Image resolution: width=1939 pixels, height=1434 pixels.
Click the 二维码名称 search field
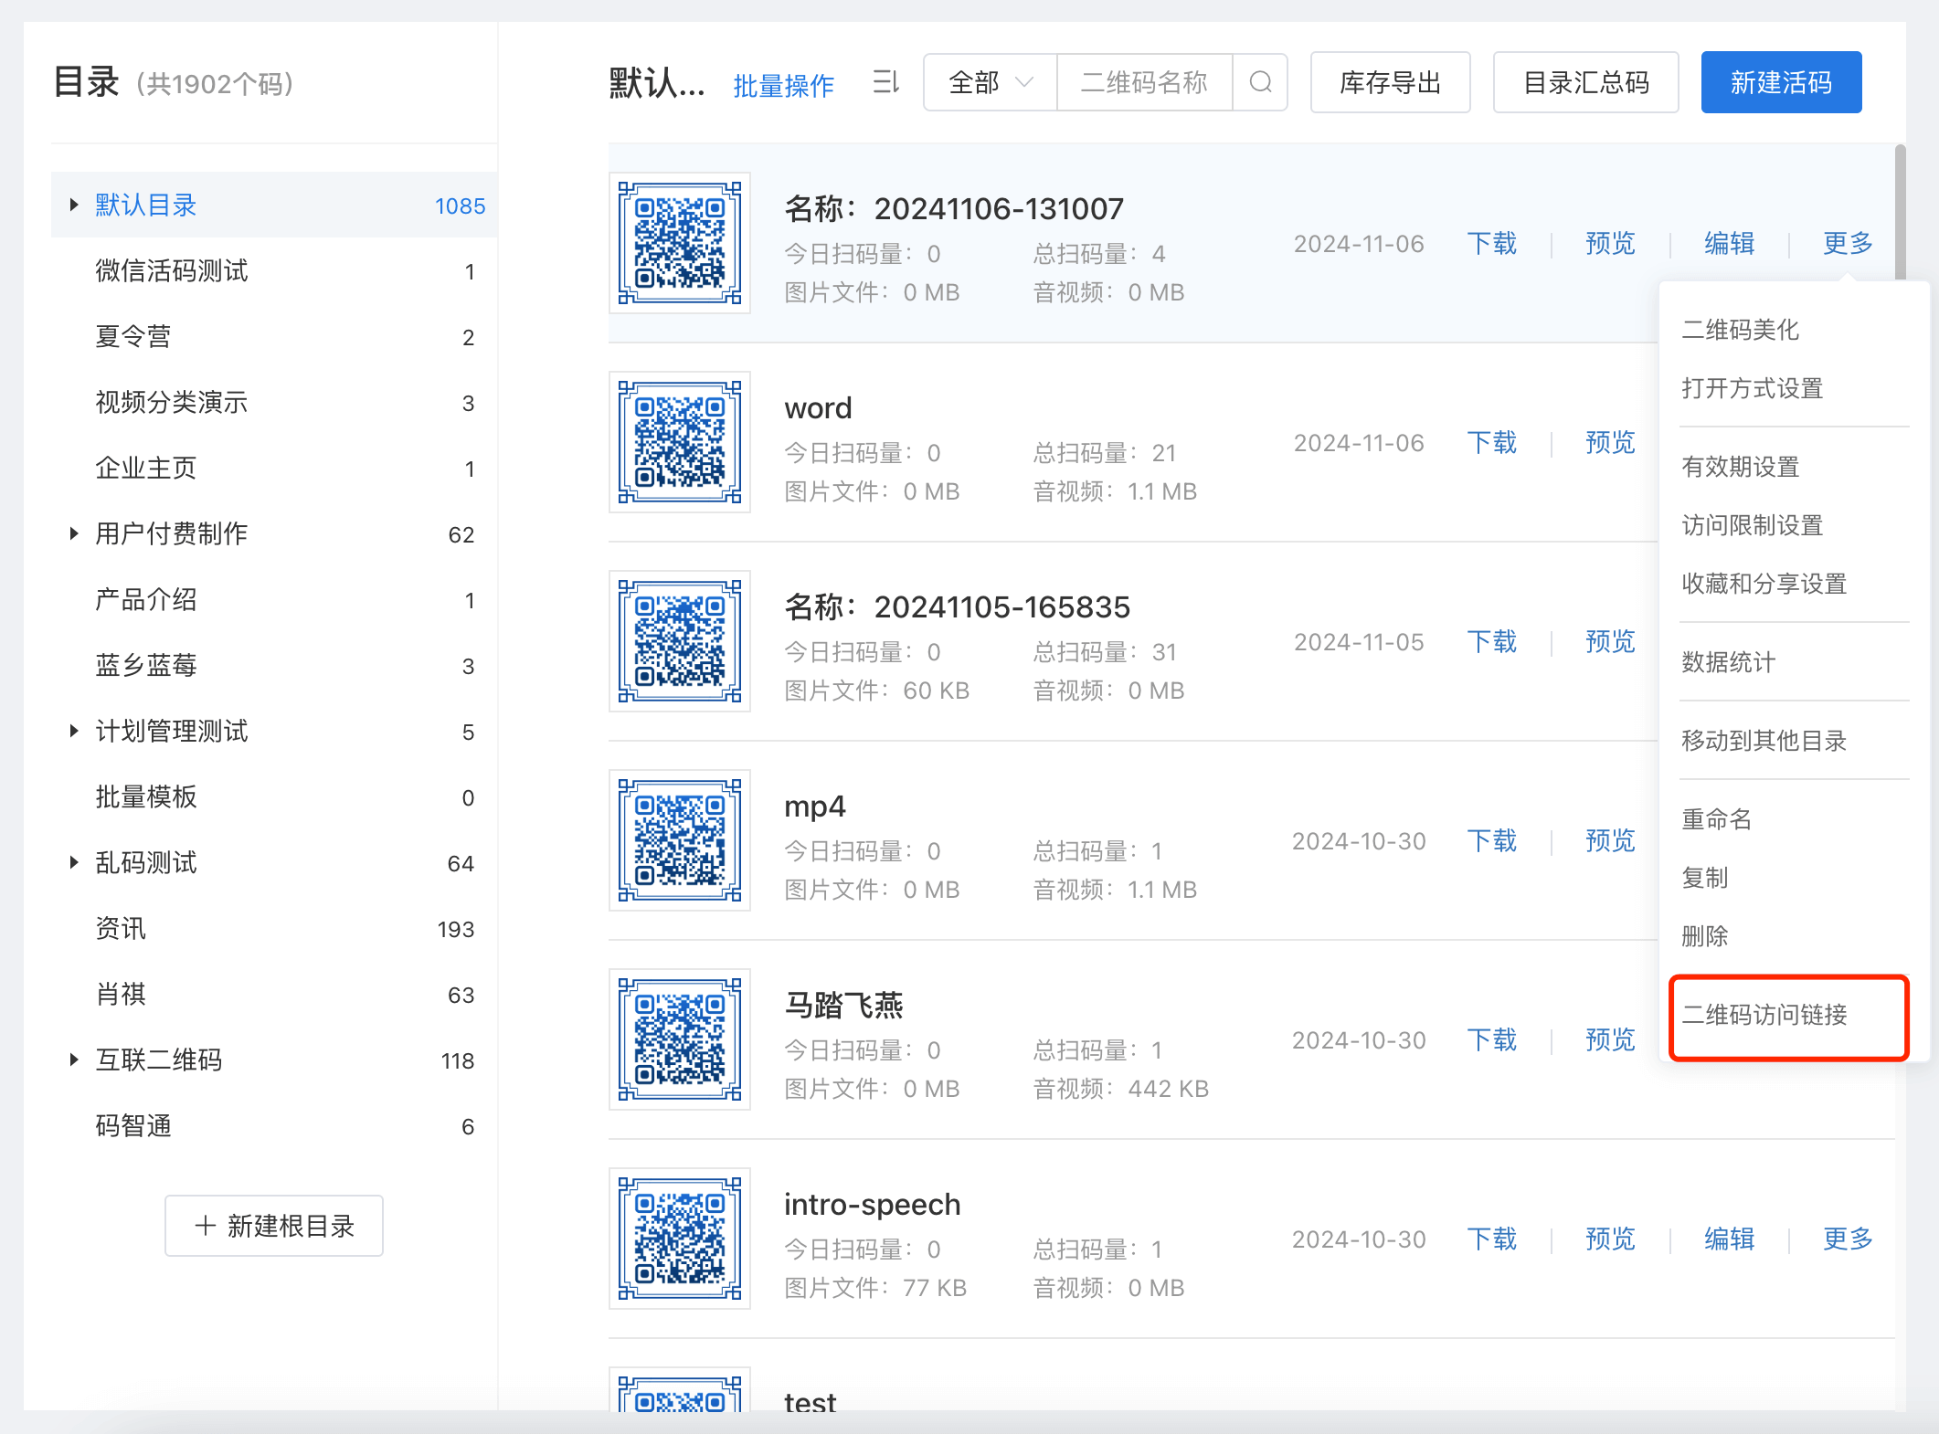tap(1144, 82)
